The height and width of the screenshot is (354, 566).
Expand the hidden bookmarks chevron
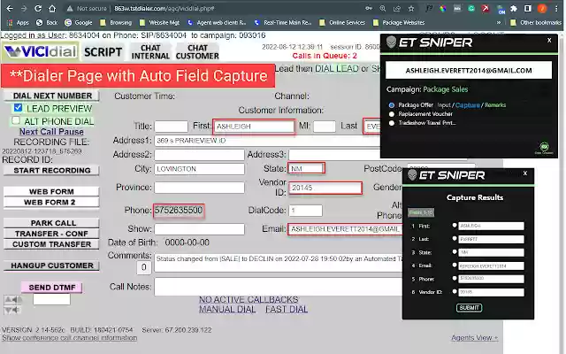point(499,22)
